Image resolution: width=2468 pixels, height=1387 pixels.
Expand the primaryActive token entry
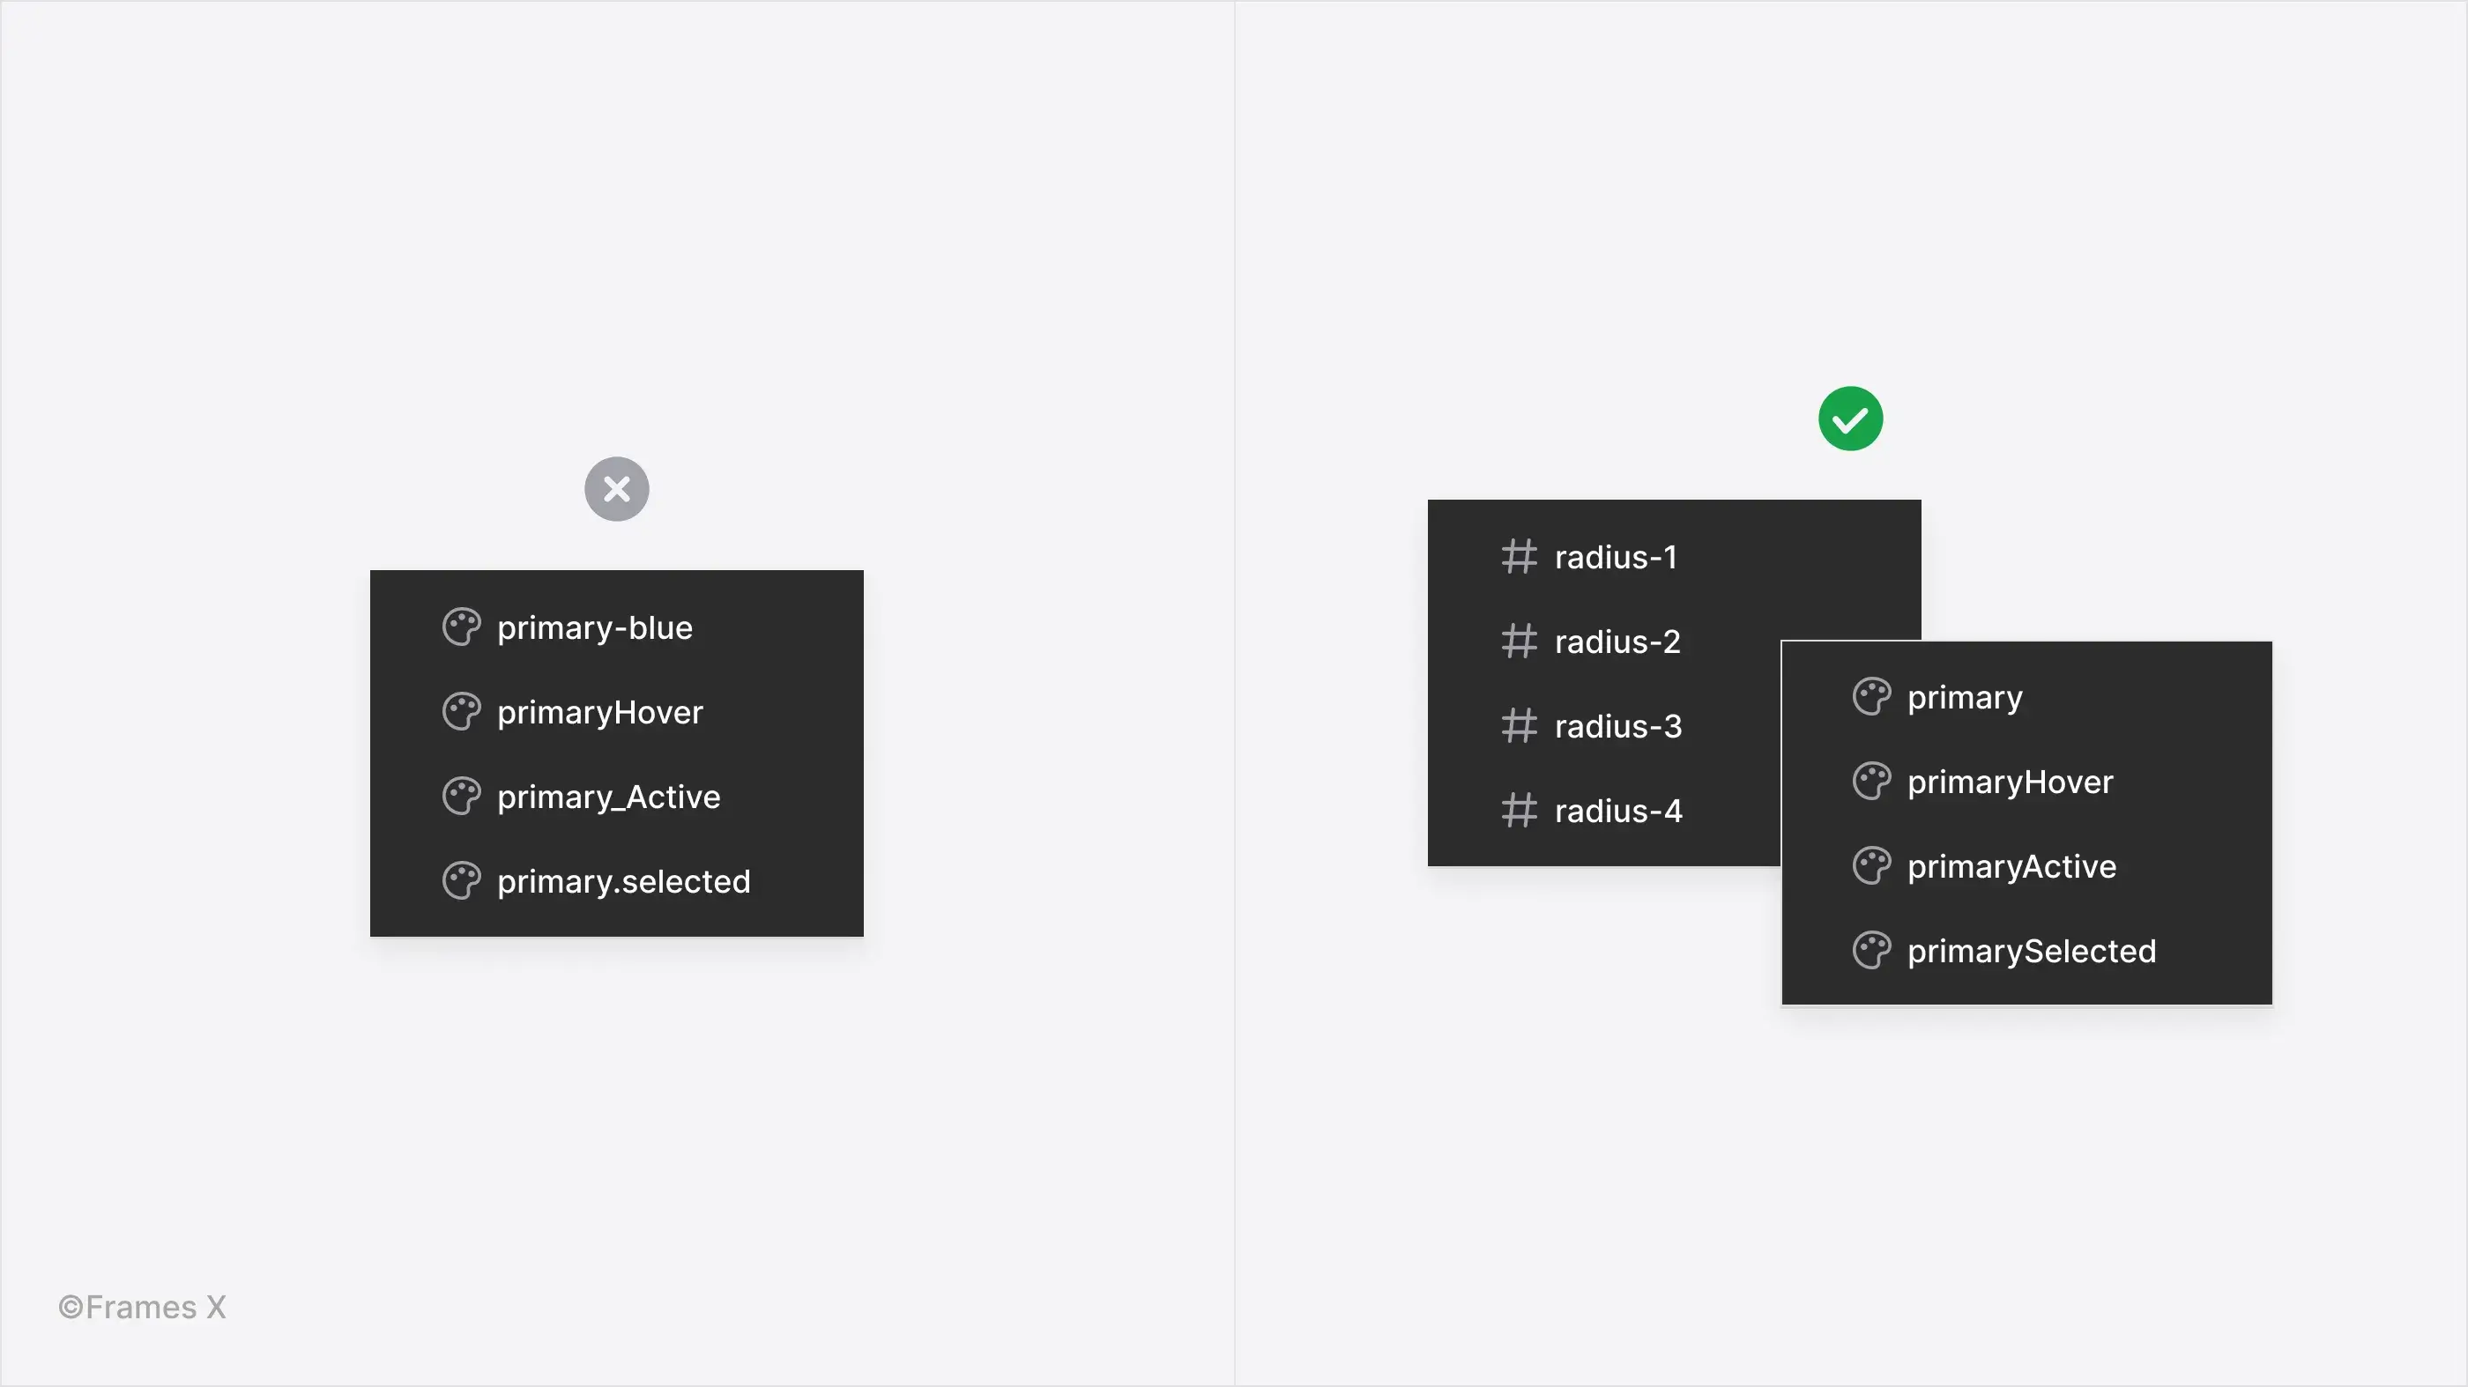[x=2012, y=864]
